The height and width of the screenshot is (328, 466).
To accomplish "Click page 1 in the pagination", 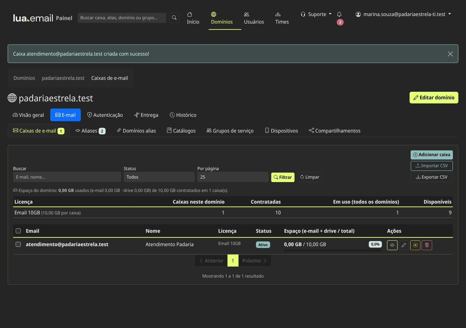I will click(233, 261).
